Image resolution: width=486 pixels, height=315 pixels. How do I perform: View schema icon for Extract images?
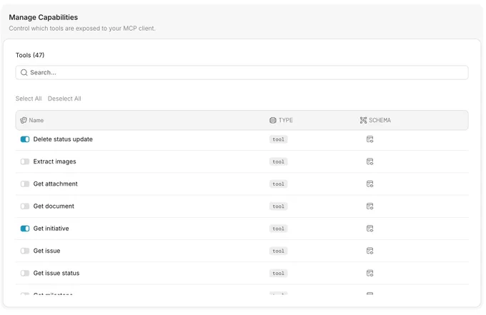pos(370,161)
